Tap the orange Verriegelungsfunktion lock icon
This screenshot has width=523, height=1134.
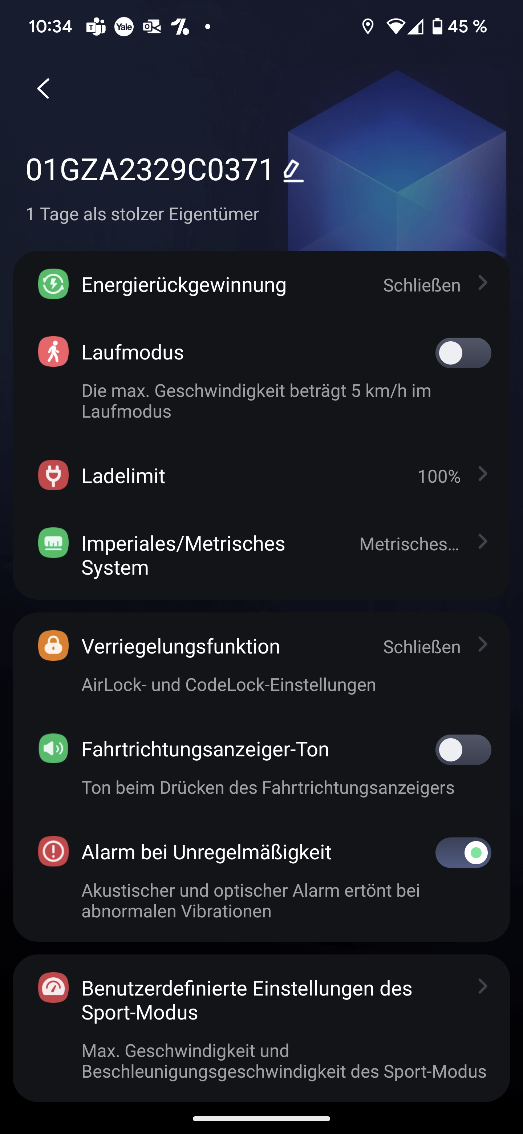[53, 646]
